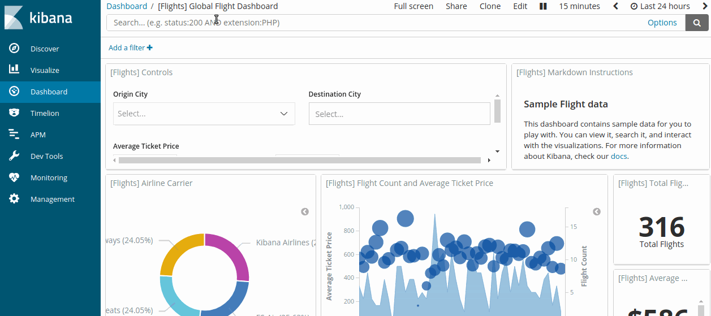Click horizontal scrollbar left arrow in Controls

click(x=115, y=161)
